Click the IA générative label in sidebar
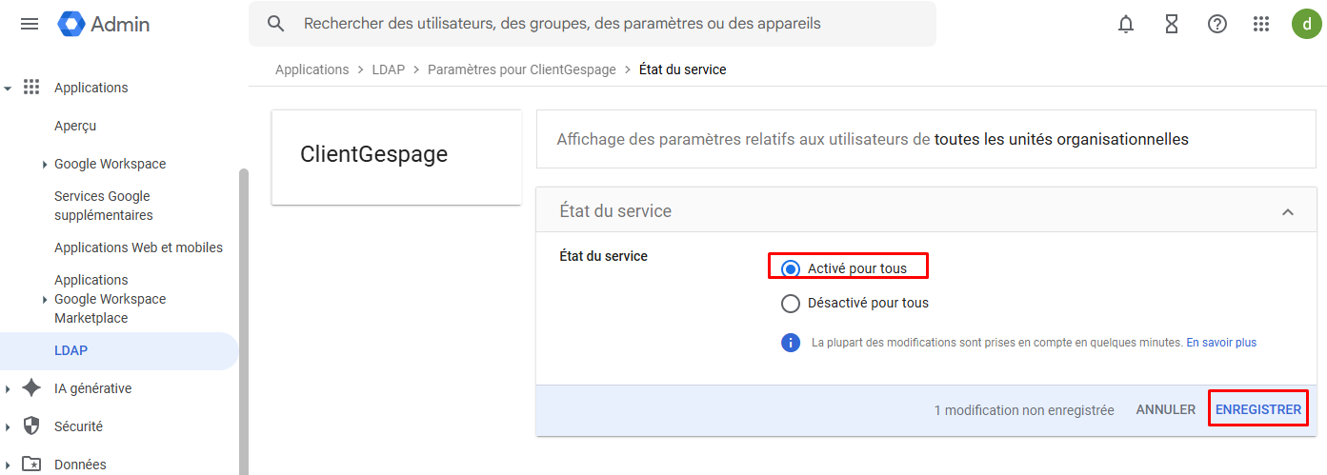 tap(93, 388)
